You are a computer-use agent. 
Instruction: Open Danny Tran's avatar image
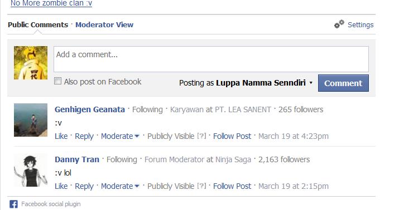[31, 170]
